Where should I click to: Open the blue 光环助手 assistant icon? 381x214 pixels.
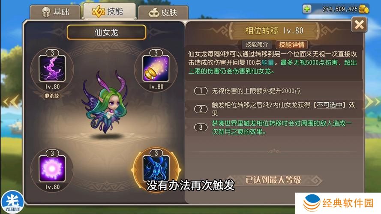tap(12, 202)
